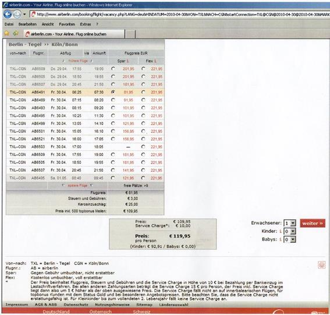Image resolution: width=330 pixels, height=315 pixels.
Task: Open the Sitemap footer link
Action: coord(144,305)
